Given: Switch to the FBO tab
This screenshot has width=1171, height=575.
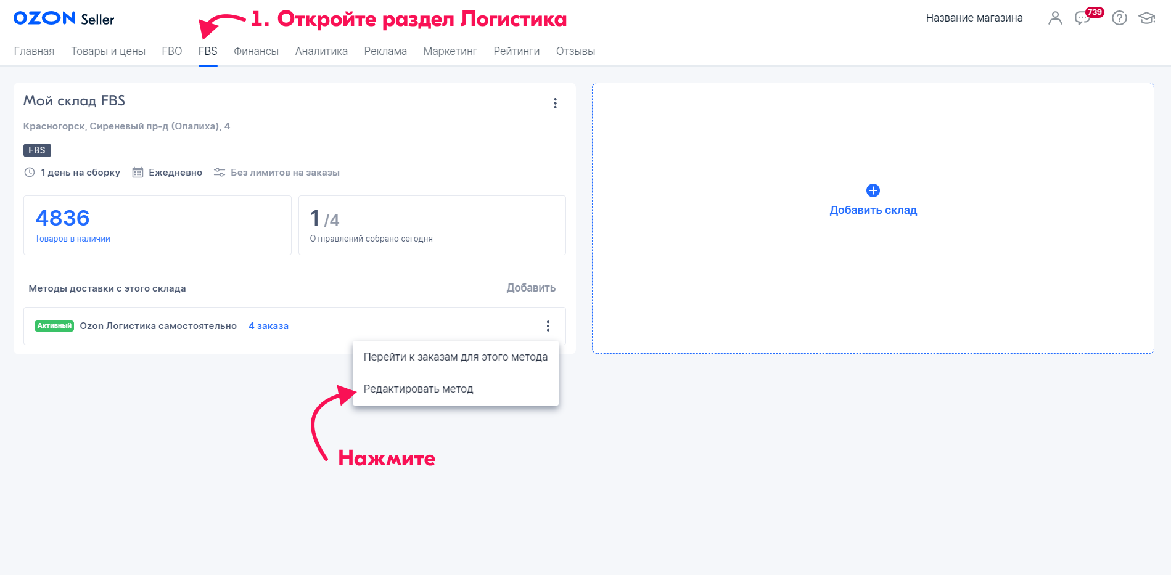Looking at the screenshot, I should click(171, 51).
